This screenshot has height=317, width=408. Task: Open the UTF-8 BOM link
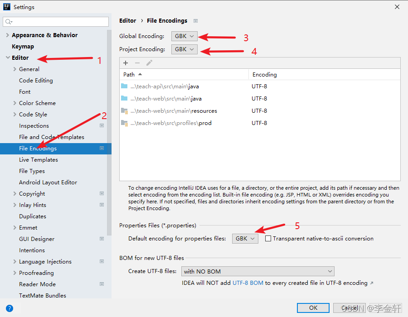point(248,283)
